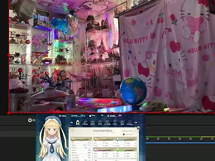Open the Items tab in game menu
This screenshot has height=161, width=215.
[93, 123]
